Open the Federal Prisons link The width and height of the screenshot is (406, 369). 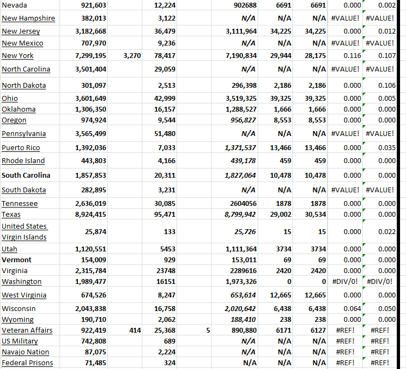click(x=27, y=363)
